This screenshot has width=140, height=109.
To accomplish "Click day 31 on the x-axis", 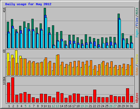I will [131, 106].
